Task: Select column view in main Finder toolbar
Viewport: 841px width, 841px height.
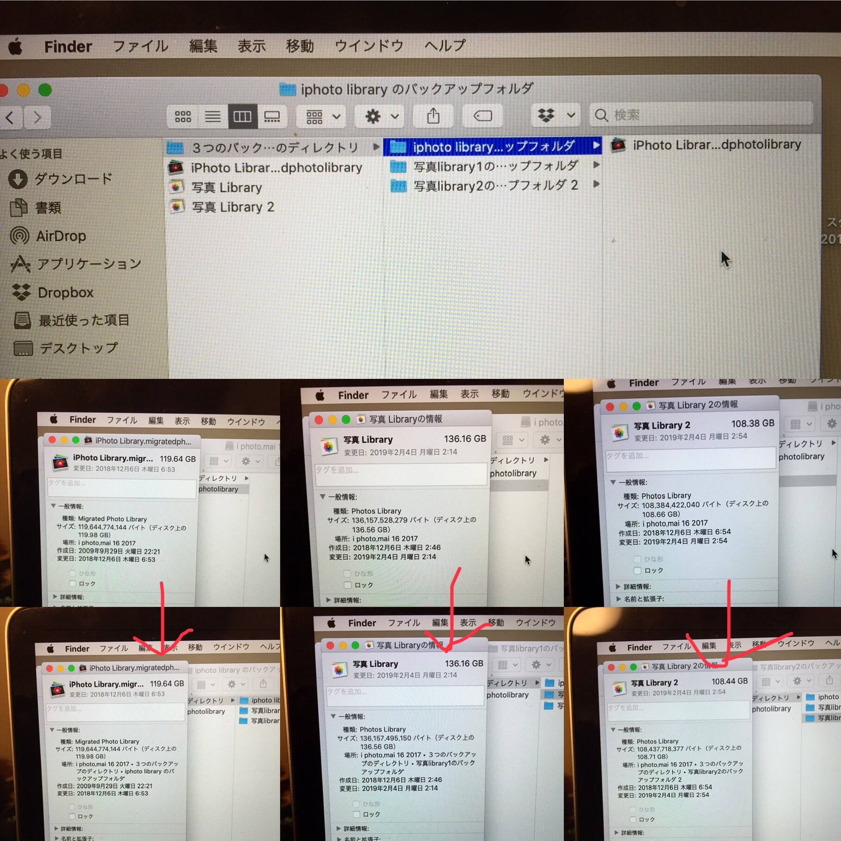Action: [242, 116]
